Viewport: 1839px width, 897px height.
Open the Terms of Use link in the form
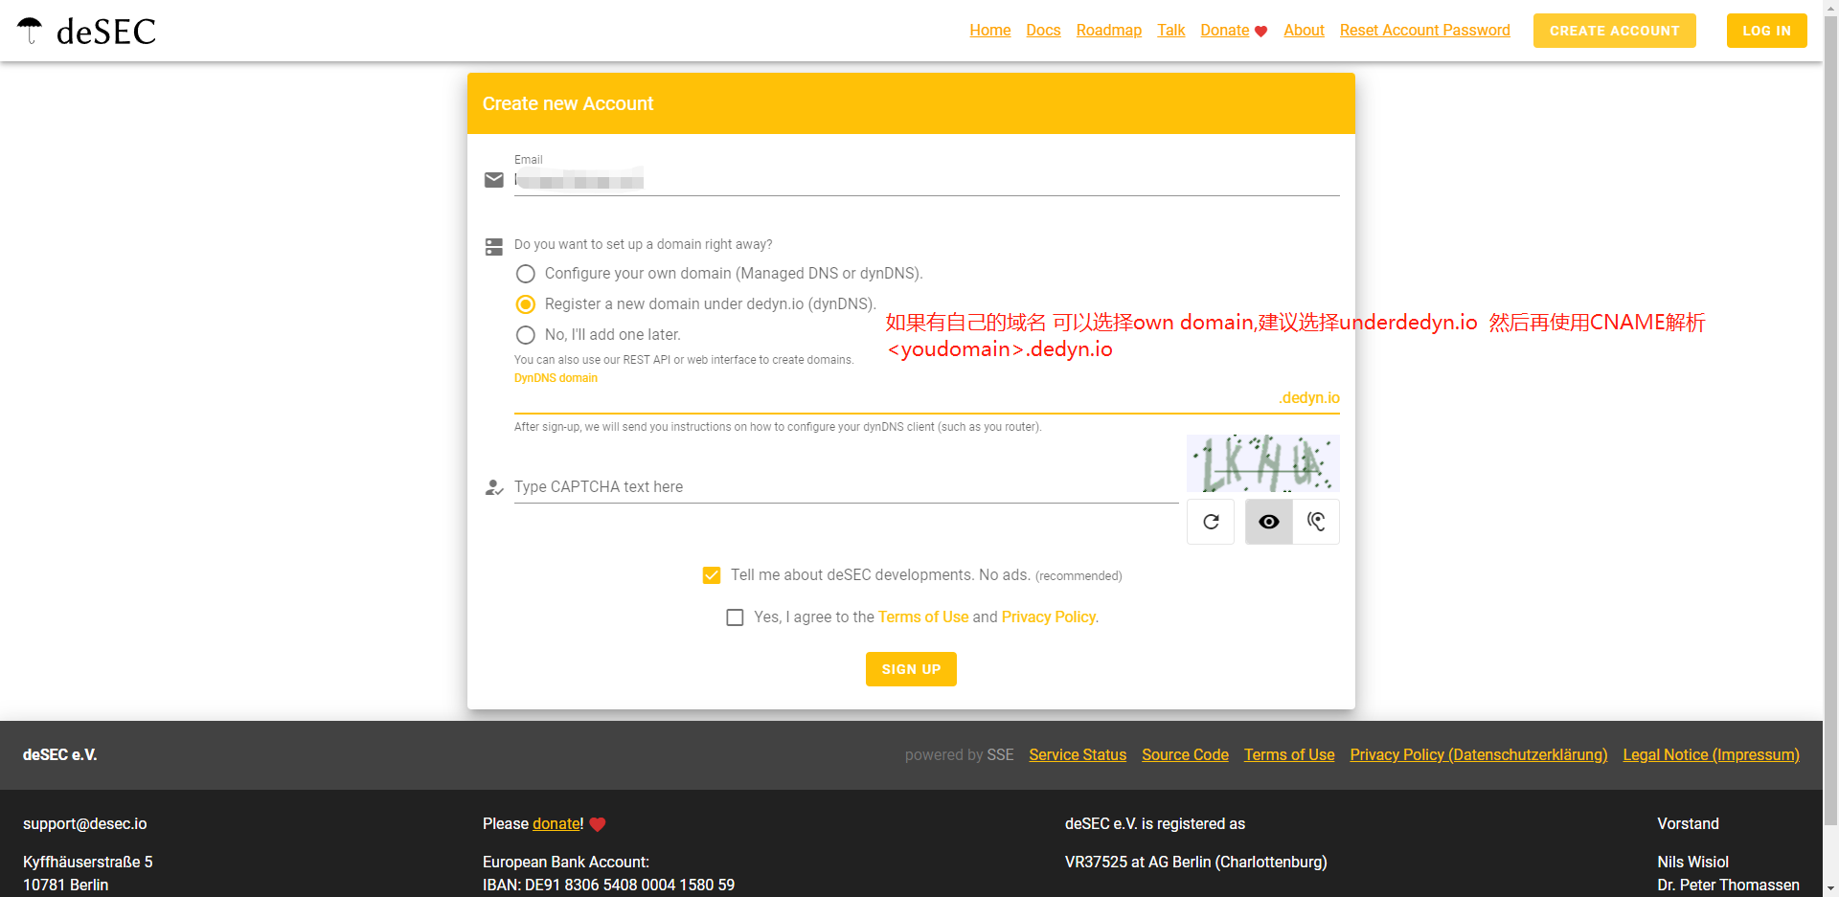point(923,617)
